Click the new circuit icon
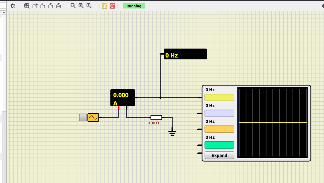 click(x=35, y=6)
